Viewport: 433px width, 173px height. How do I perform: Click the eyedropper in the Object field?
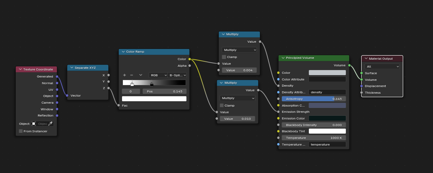click(x=51, y=124)
